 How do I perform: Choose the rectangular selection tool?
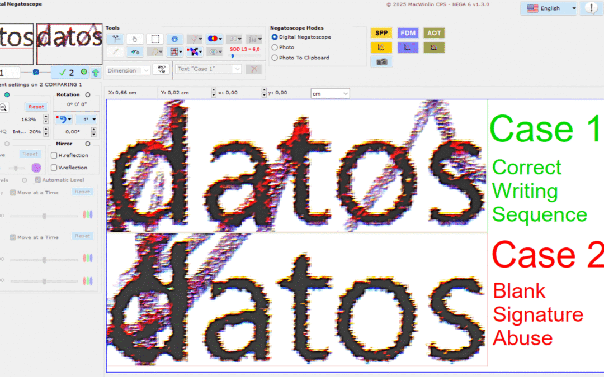pos(155,39)
